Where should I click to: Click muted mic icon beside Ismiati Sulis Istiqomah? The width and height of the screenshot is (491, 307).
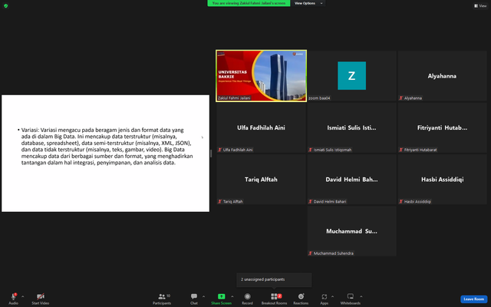click(310, 150)
